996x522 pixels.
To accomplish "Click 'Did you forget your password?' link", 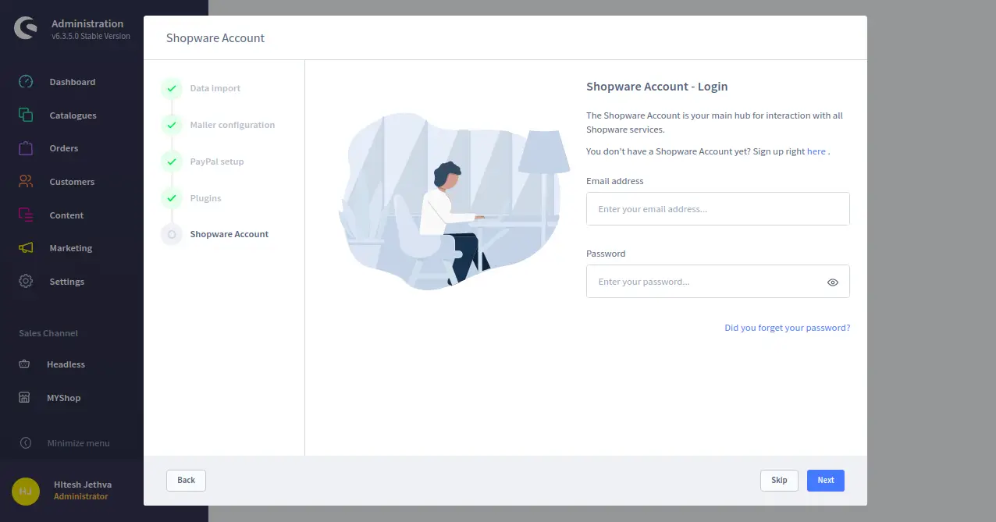I will [x=787, y=328].
